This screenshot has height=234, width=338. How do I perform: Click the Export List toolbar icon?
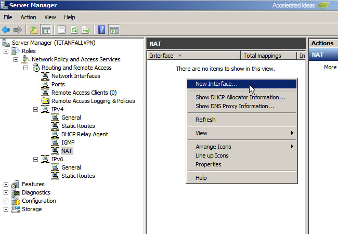click(86, 30)
